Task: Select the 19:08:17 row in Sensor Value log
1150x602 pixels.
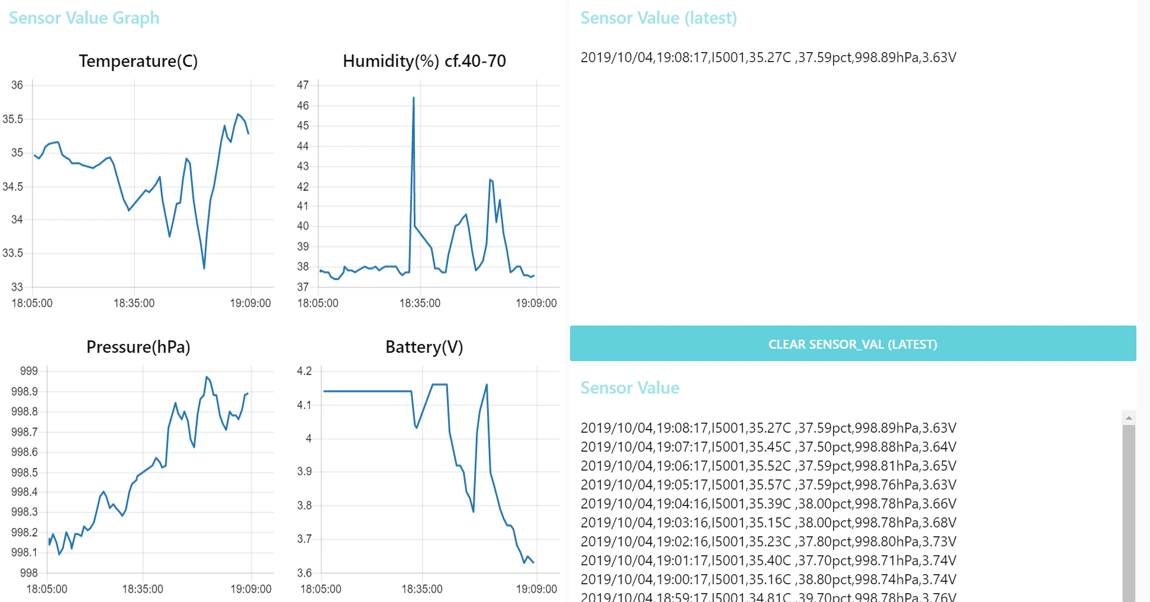Action: click(768, 428)
